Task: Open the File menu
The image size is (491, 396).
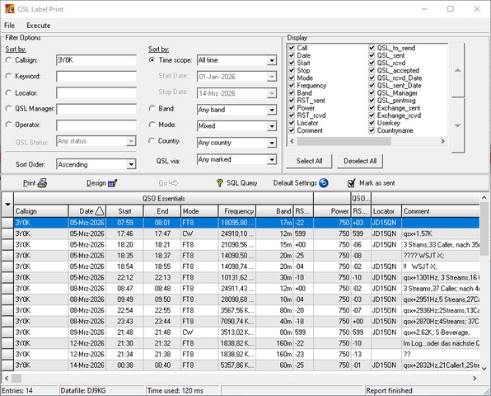Action: [x=9, y=26]
